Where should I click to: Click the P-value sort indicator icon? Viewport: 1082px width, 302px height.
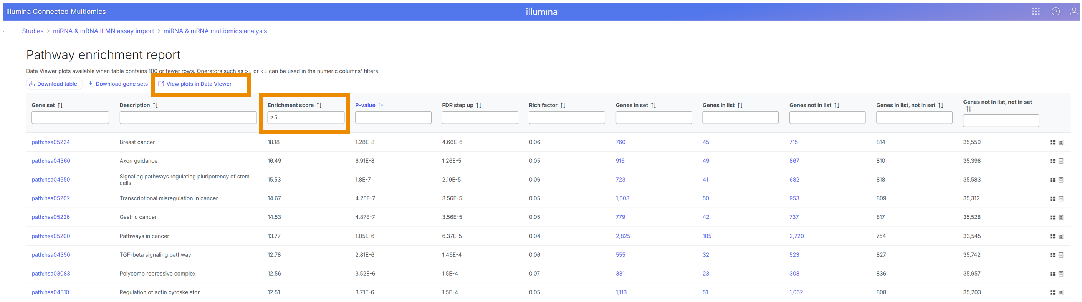point(381,106)
